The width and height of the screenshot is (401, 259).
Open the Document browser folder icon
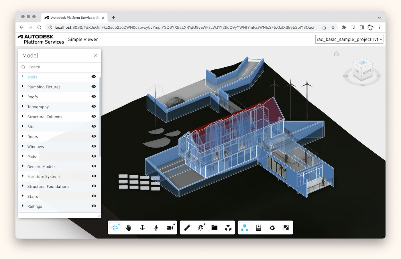(x=214, y=228)
